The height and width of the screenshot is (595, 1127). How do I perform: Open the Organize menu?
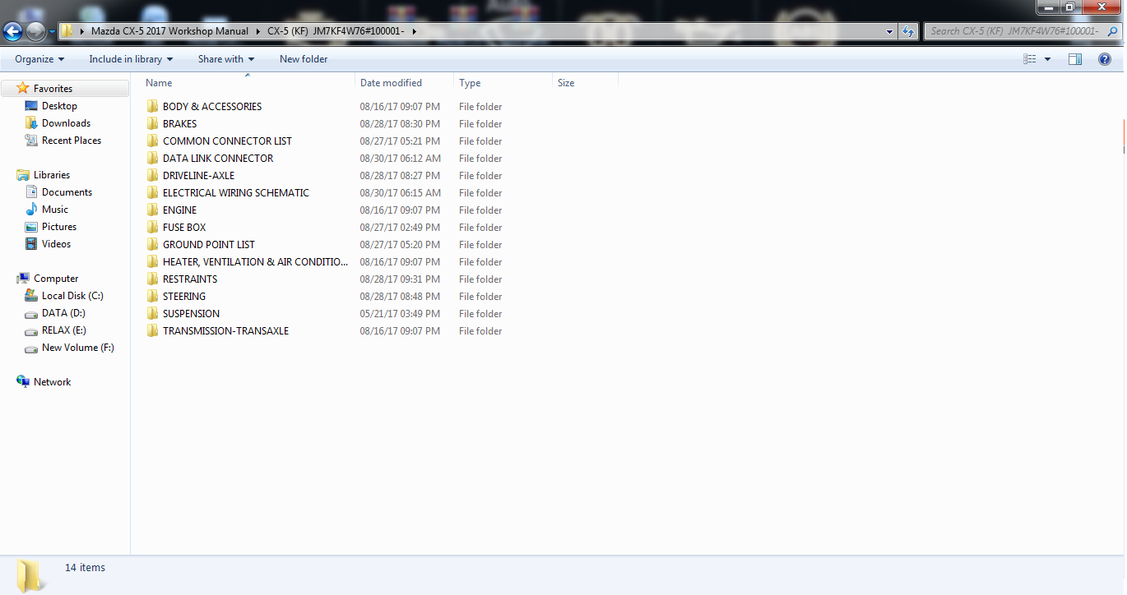pyautogui.click(x=39, y=59)
